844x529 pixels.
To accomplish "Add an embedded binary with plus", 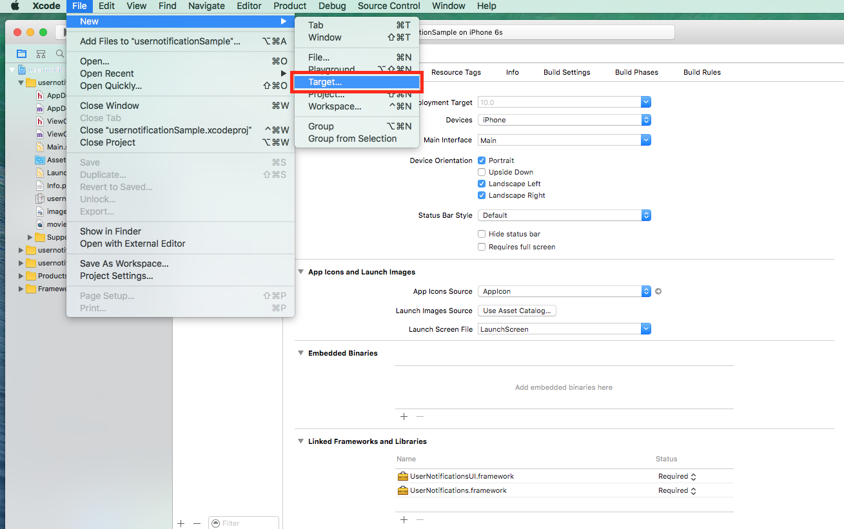I will coord(404,416).
